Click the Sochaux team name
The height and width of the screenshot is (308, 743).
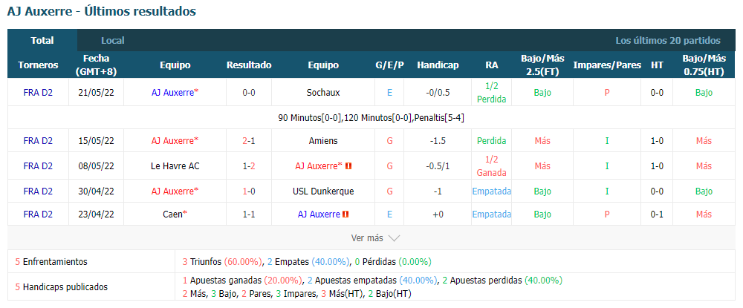tap(323, 93)
